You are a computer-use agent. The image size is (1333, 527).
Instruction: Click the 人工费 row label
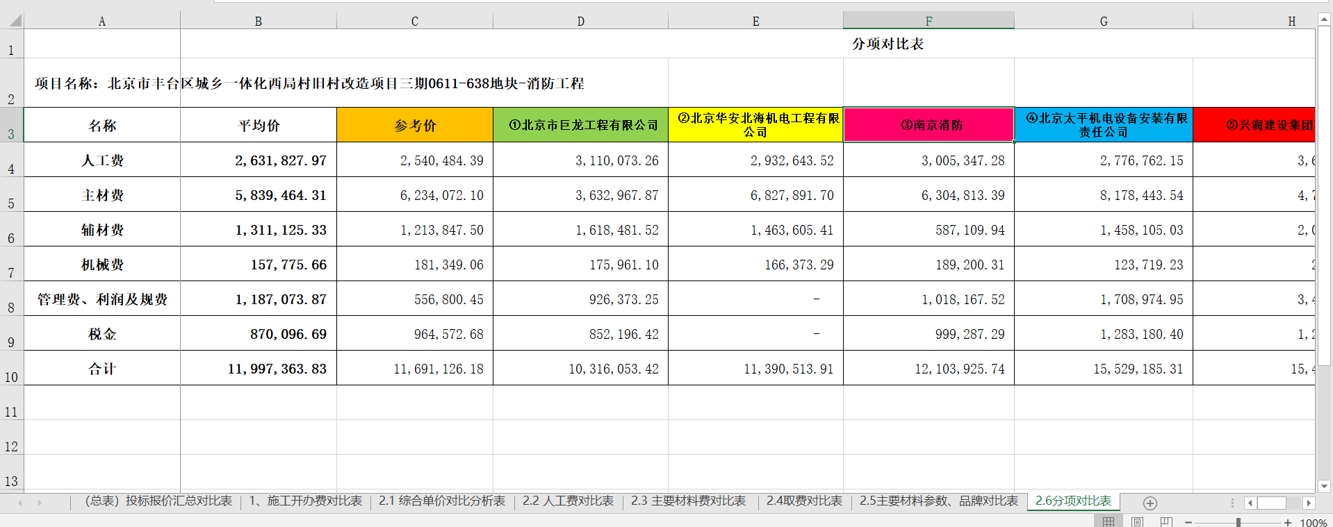tap(102, 160)
